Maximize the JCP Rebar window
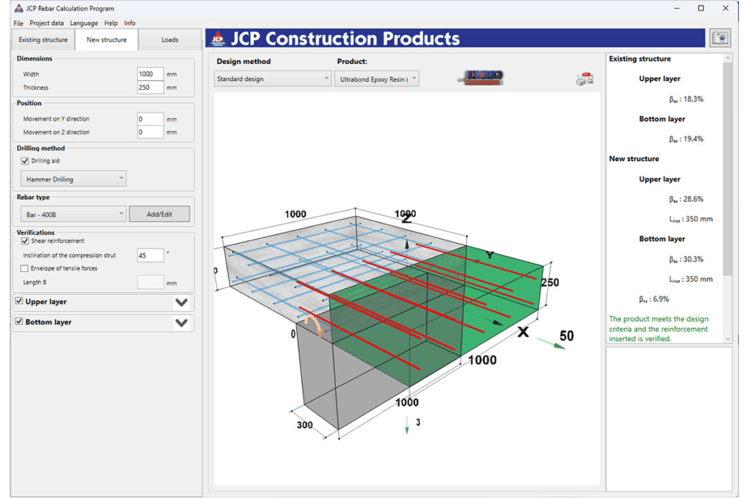 coord(701,8)
